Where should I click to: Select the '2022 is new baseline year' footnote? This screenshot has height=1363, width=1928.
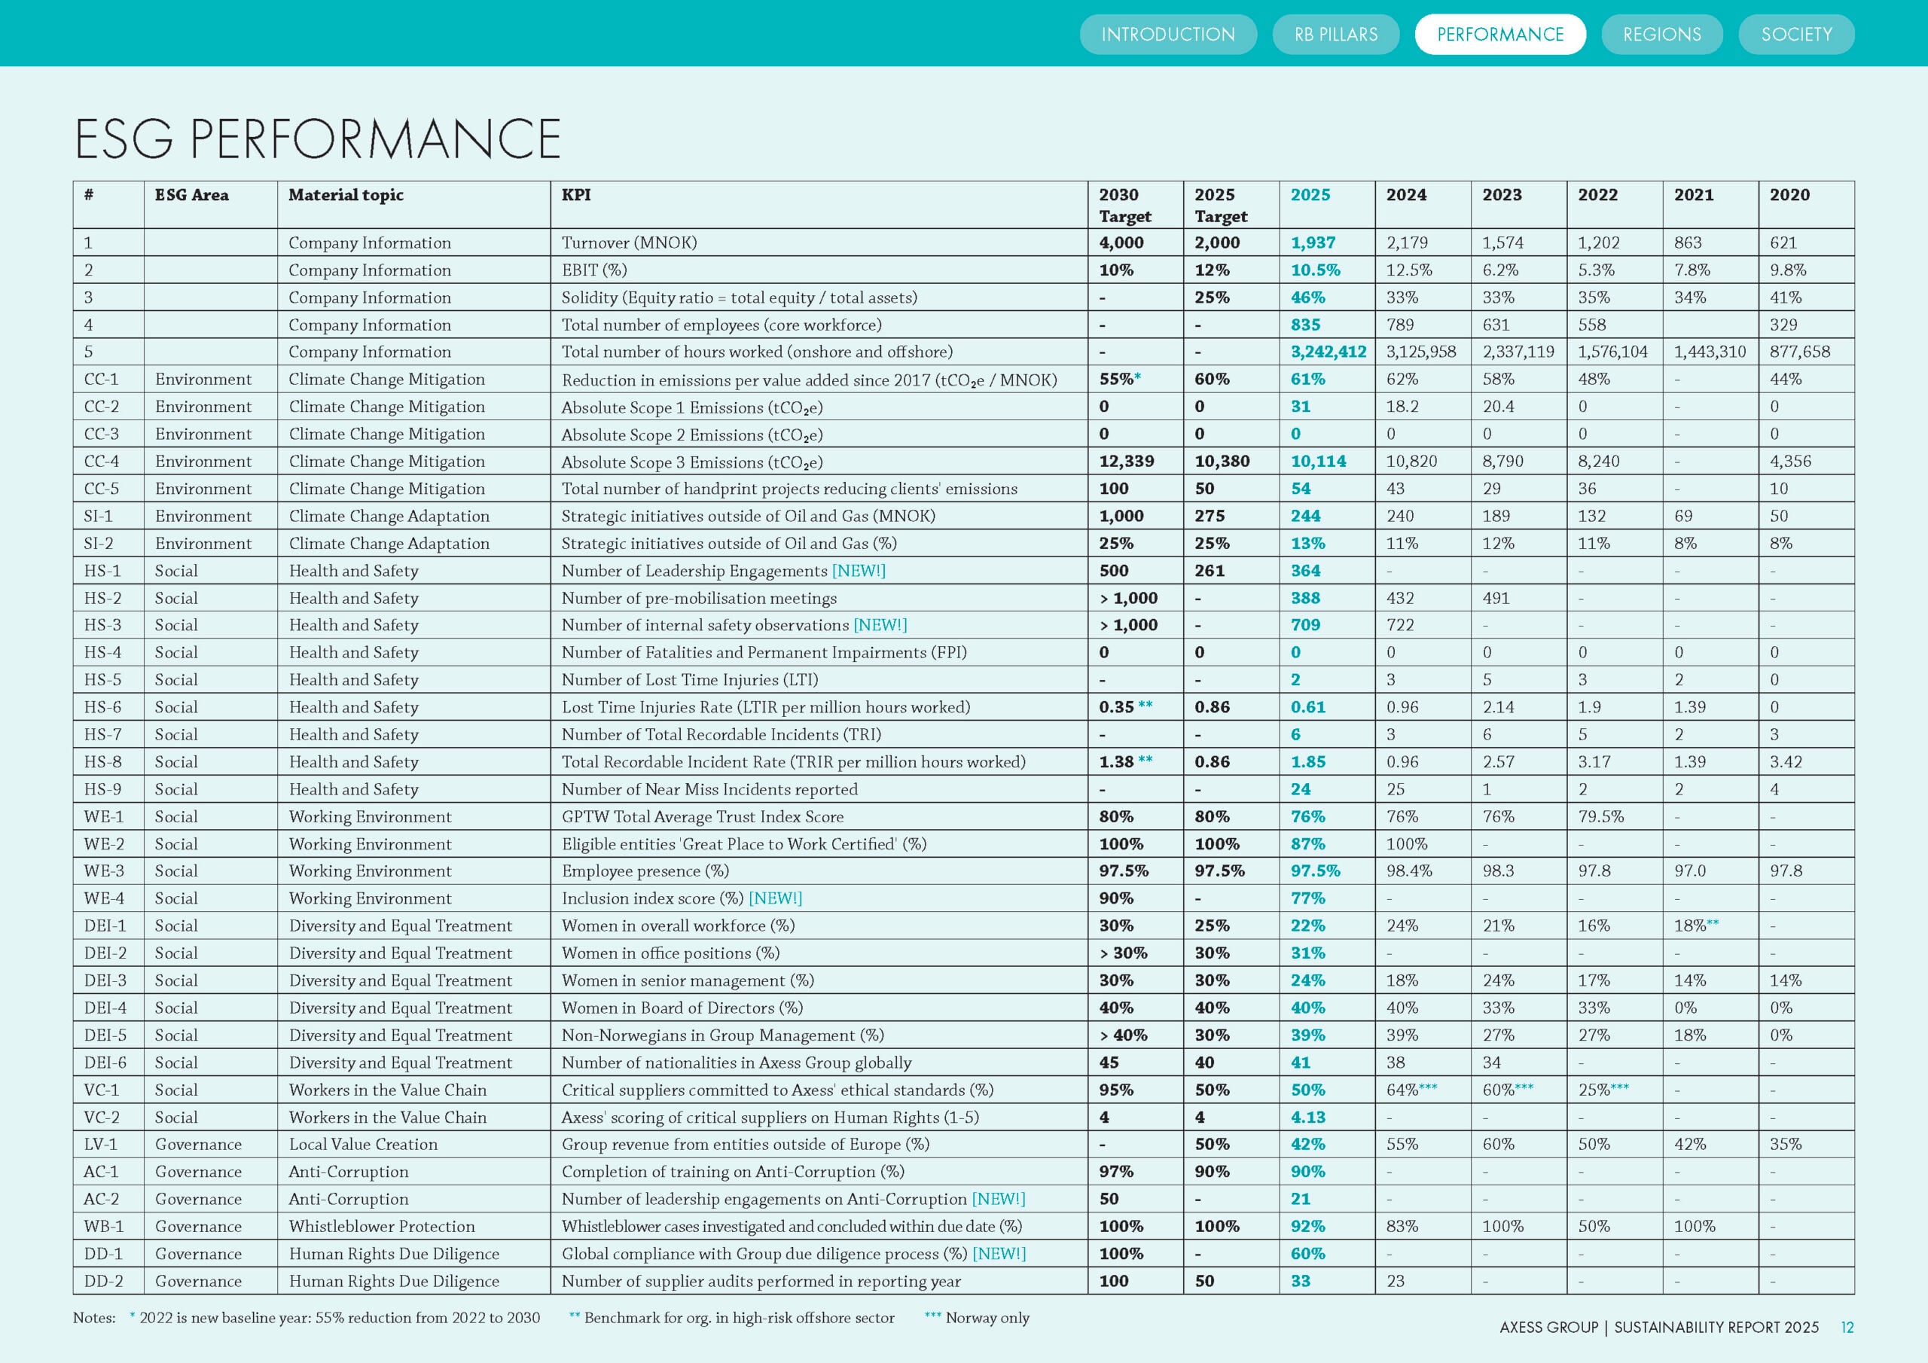(x=335, y=1318)
